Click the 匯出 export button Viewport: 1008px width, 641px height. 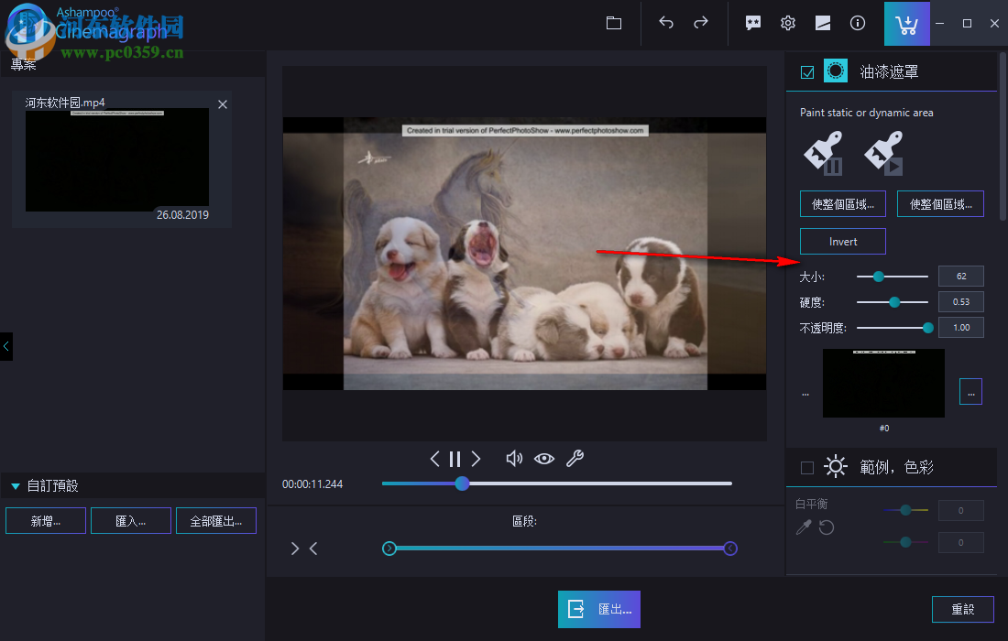pyautogui.click(x=599, y=609)
